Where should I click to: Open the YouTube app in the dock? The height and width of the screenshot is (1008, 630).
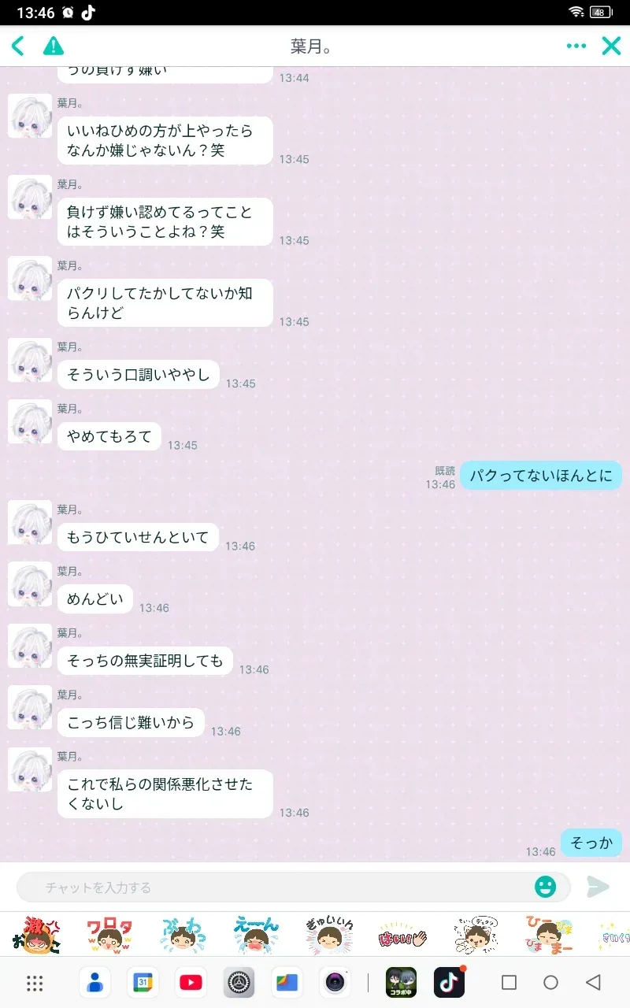pyautogui.click(x=191, y=982)
